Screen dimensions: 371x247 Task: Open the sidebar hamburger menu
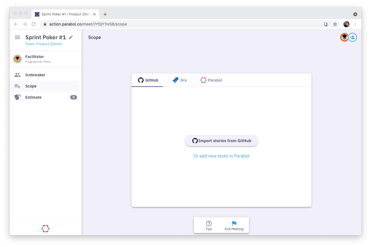(x=17, y=37)
